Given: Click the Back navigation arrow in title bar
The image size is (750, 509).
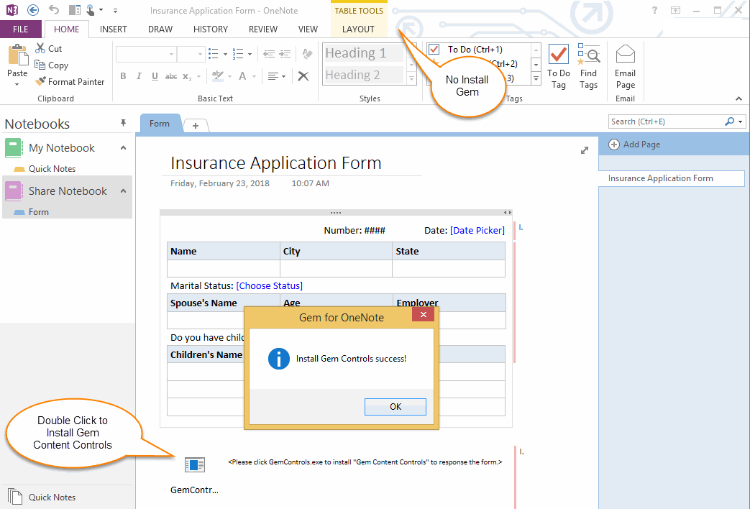Looking at the screenshot, I should click(x=33, y=10).
